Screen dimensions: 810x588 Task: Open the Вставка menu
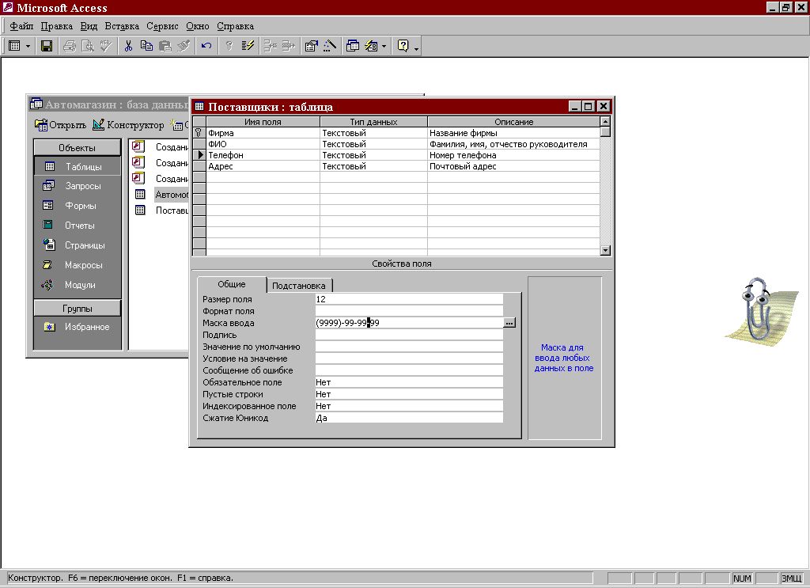coord(122,26)
